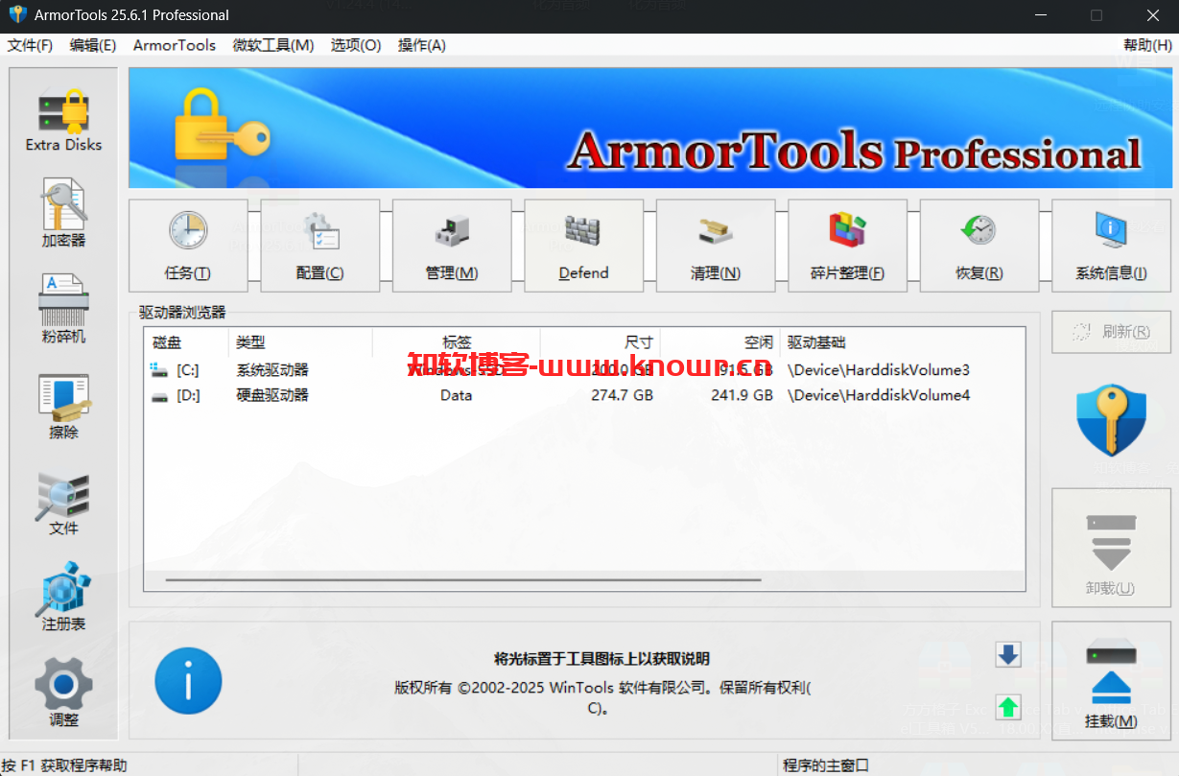This screenshot has height=776, width=1179.
Task: Click the 版权所有 WinTools copyright text
Action: click(602, 698)
